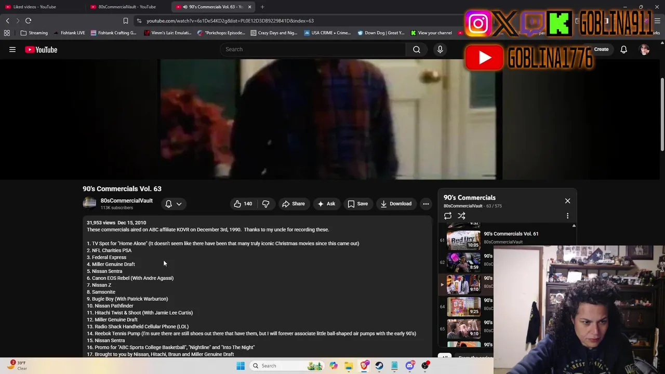Image resolution: width=665 pixels, height=374 pixels.
Task: Open Streaming bookmarks folder
Action: tap(34, 33)
